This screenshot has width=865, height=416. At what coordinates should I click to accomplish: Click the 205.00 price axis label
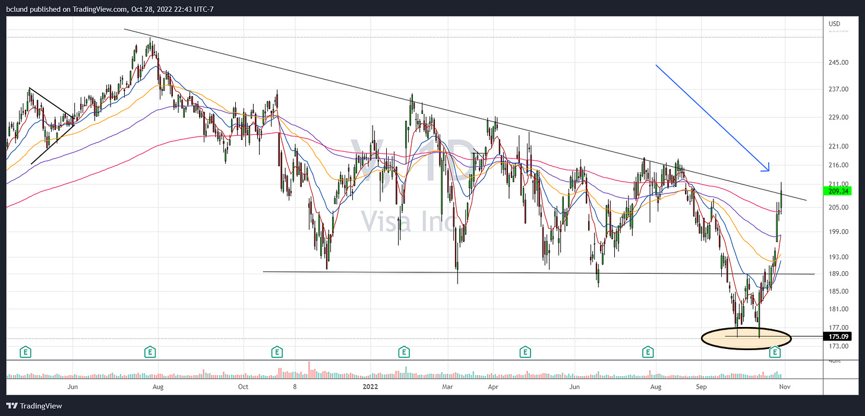click(x=838, y=207)
